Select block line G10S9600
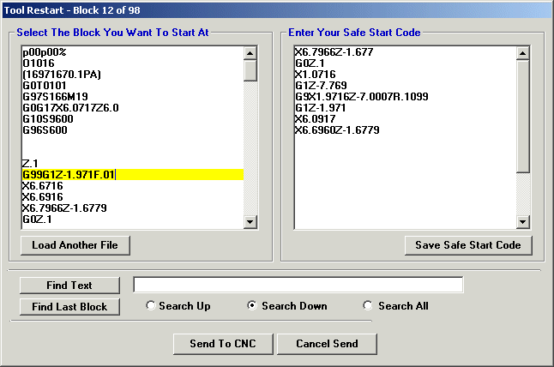 [48, 119]
